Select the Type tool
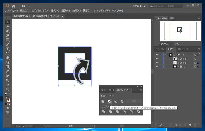The height and width of the screenshot is (131, 205). (x=7, y=49)
